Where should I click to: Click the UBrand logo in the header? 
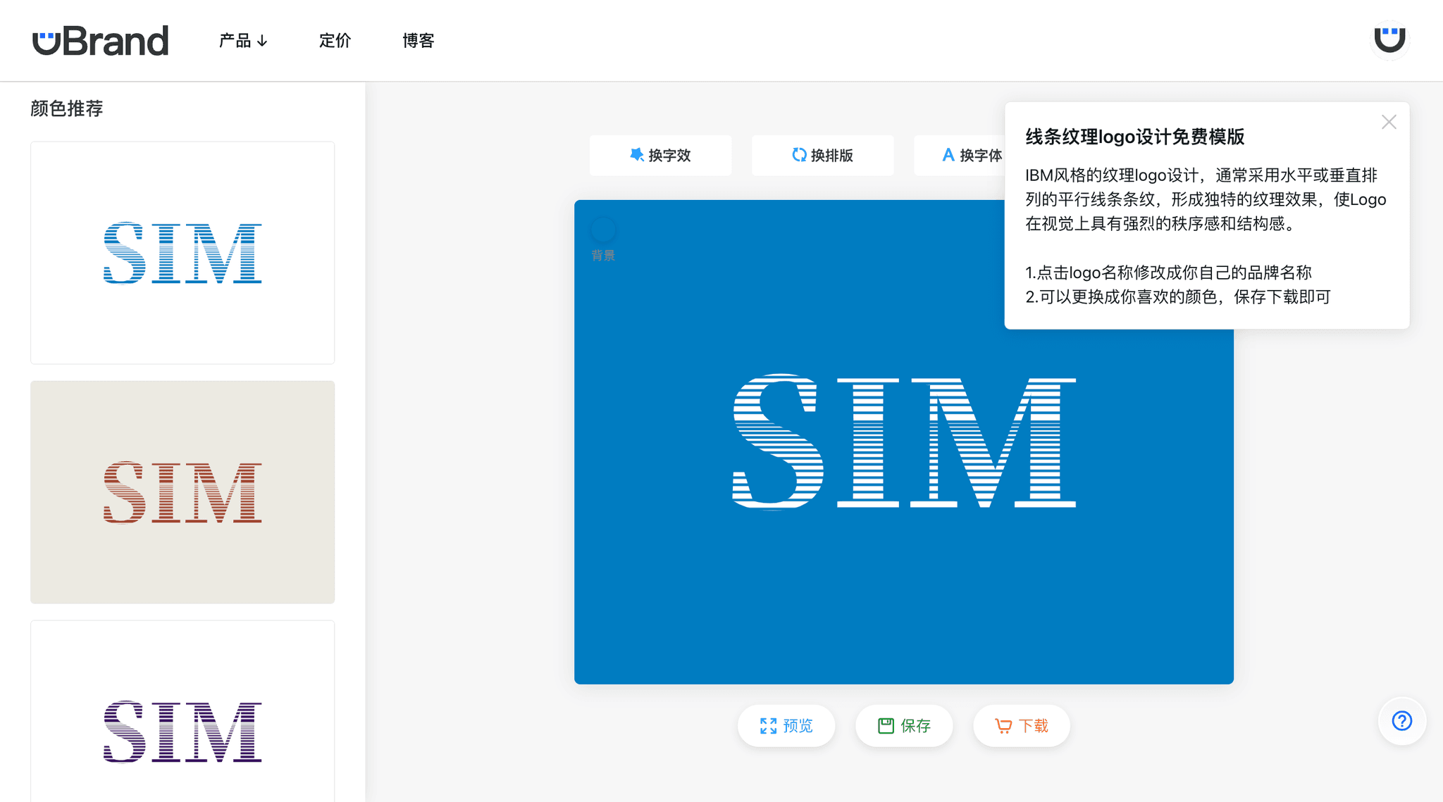(x=100, y=39)
